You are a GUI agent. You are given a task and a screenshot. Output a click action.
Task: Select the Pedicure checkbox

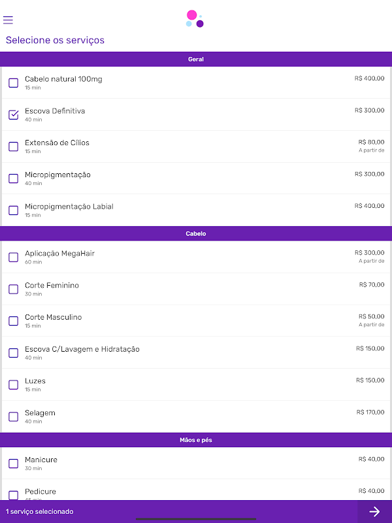[x=13, y=495]
